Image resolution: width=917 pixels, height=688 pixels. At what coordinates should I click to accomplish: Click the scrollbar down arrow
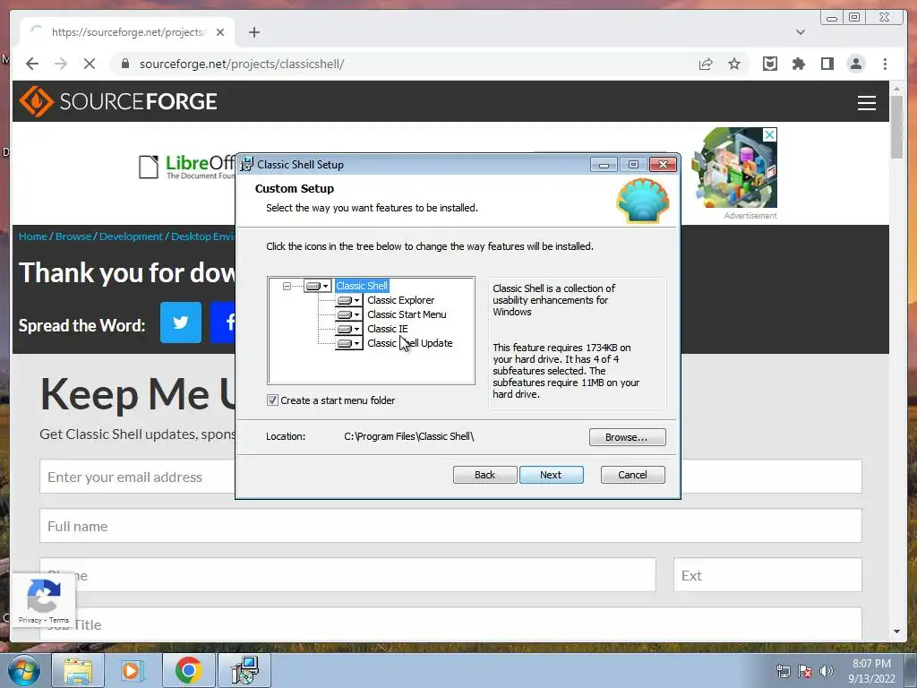pos(896,632)
